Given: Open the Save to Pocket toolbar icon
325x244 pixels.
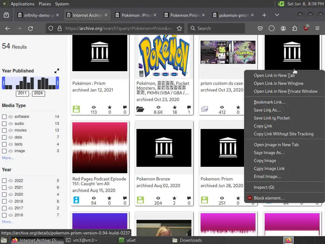Looking at the screenshot, I should click(x=260, y=28).
